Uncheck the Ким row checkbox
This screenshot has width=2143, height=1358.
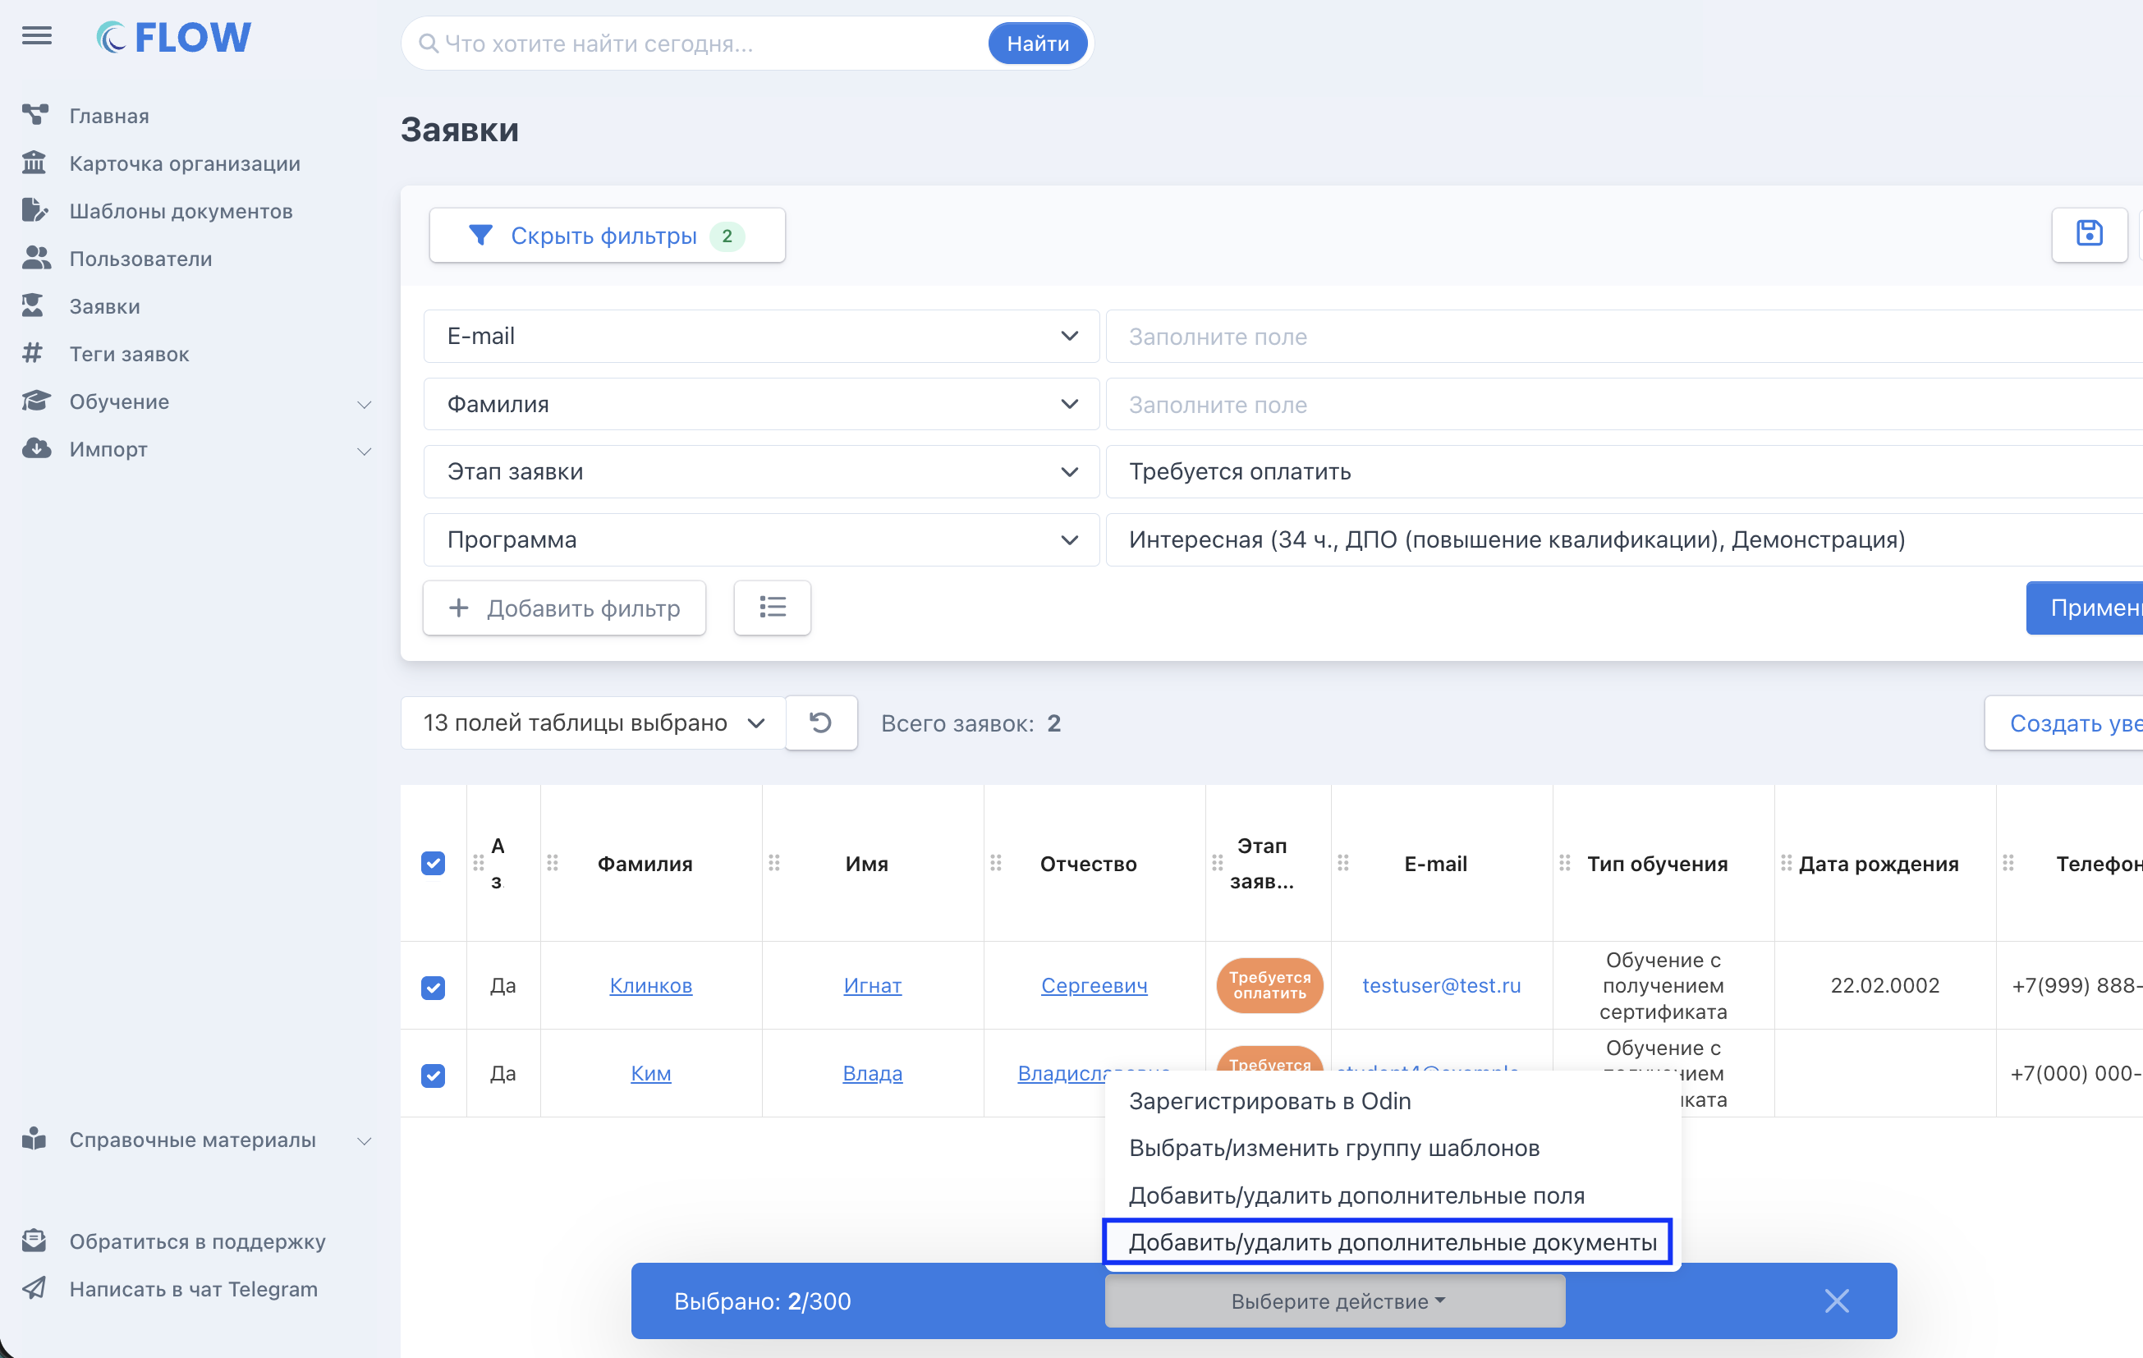tap(434, 1075)
